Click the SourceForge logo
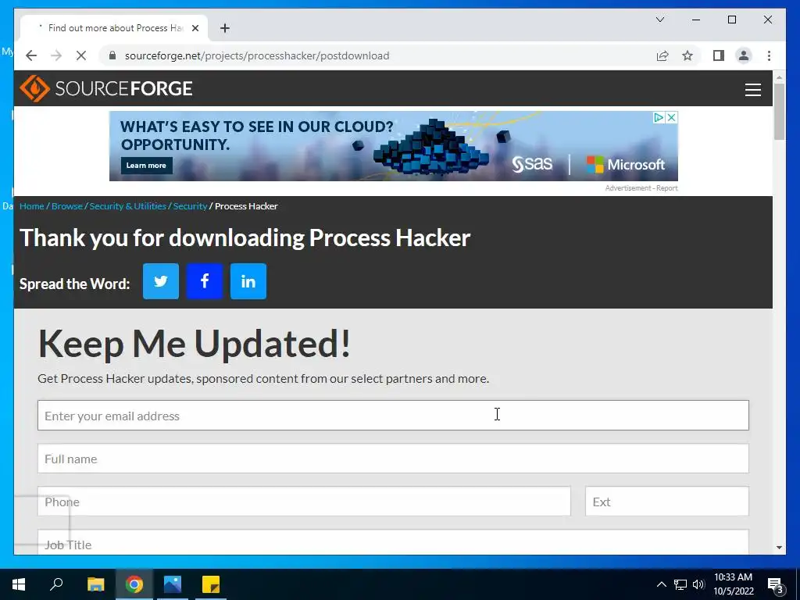Image resolution: width=800 pixels, height=600 pixels. click(x=106, y=88)
